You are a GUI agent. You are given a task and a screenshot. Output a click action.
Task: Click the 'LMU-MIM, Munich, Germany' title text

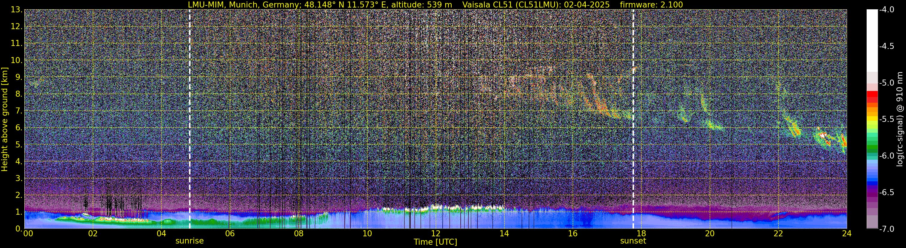(x=244, y=5)
